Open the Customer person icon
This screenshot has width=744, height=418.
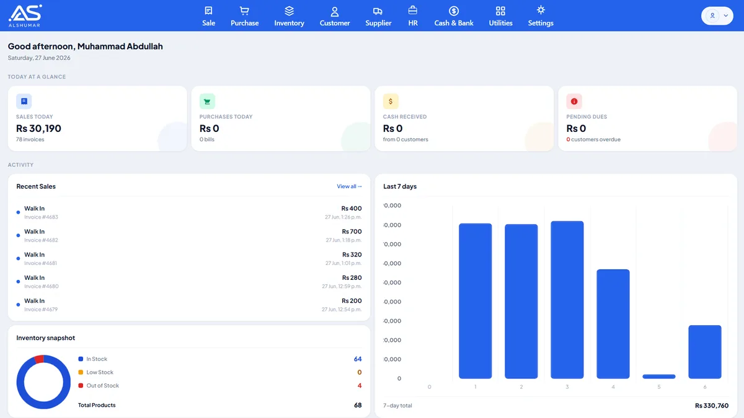(335, 11)
